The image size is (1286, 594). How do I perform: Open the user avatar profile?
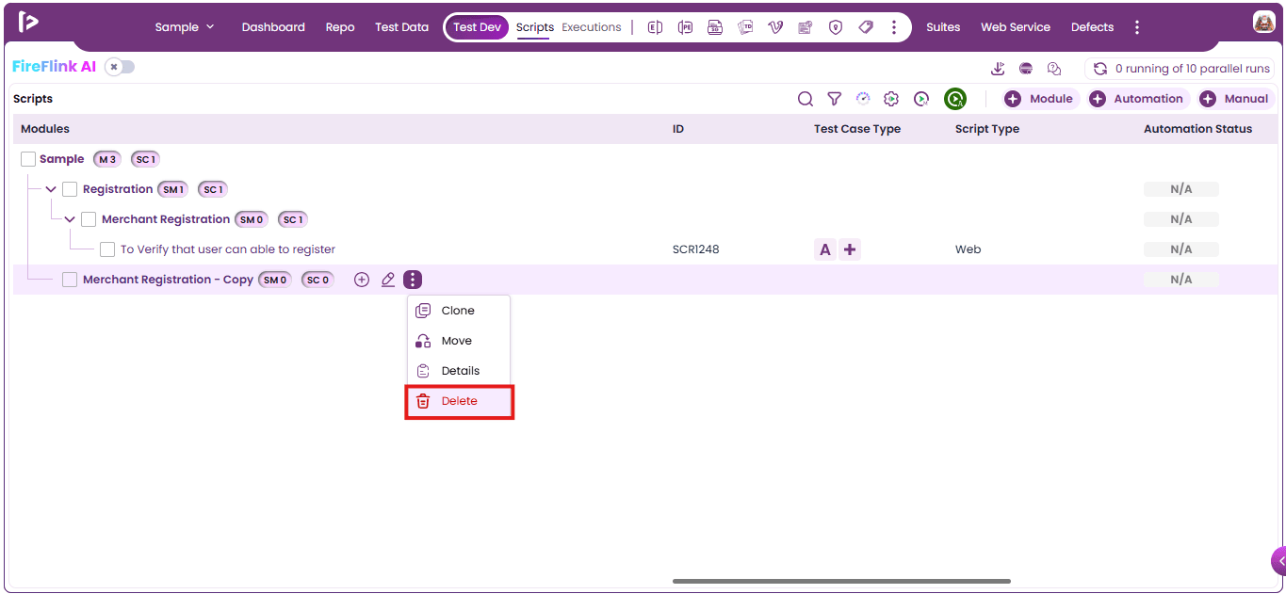pos(1264,23)
